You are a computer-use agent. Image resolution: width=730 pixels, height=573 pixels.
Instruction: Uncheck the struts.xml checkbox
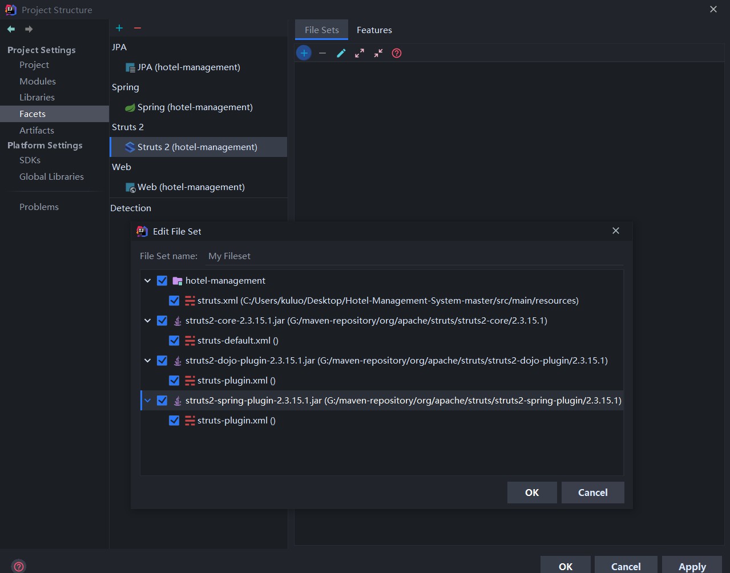[174, 301]
